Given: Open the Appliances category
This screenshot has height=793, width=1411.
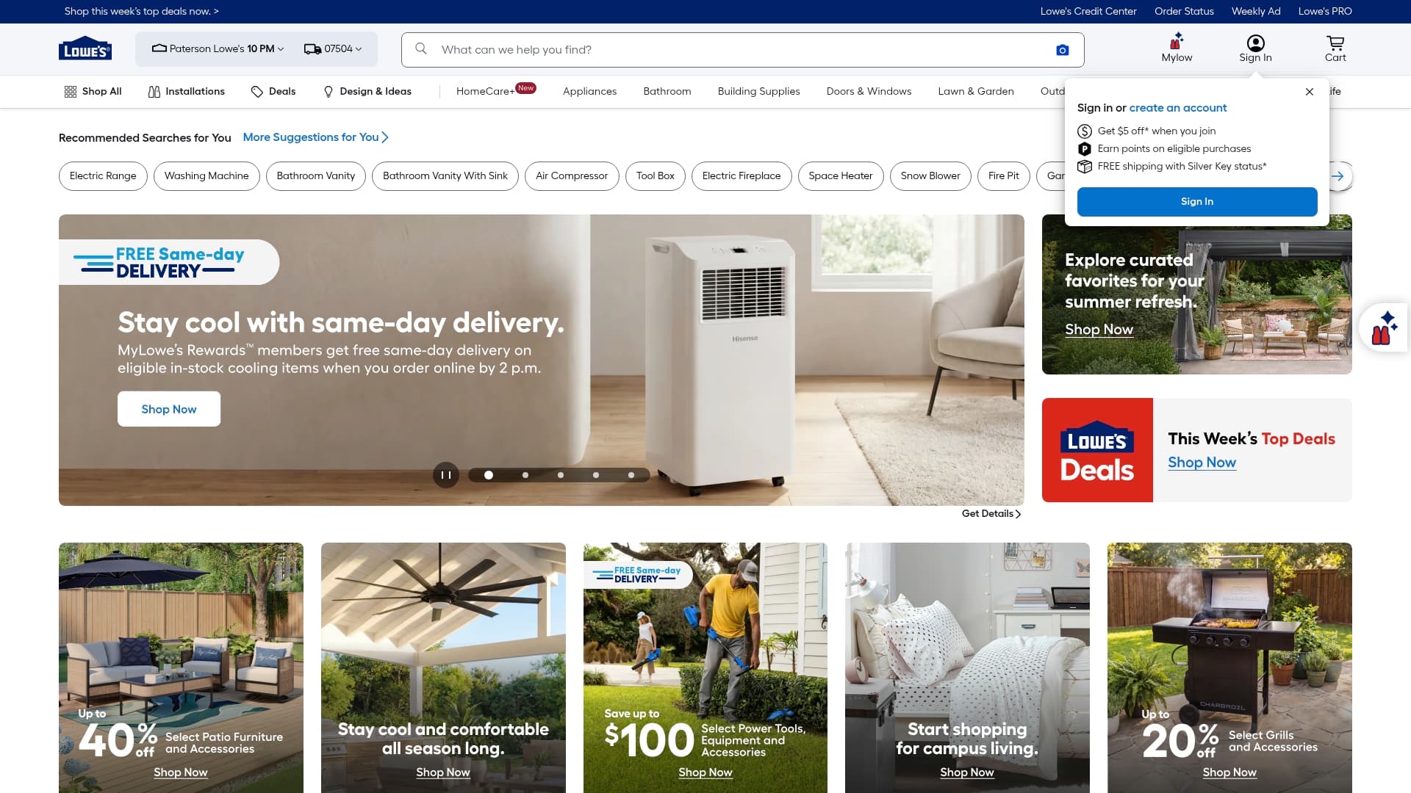Looking at the screenshot, I should (x=589, y=91).
